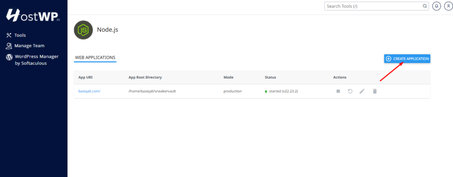Click the Status column header

coord(270,77)
